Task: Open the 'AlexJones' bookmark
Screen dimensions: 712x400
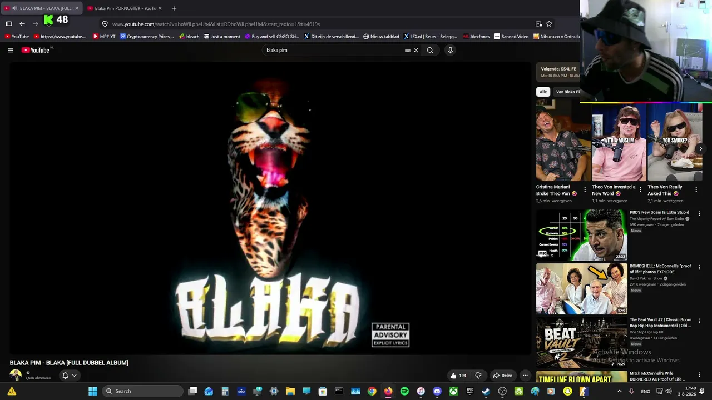Action: [477, 37]
